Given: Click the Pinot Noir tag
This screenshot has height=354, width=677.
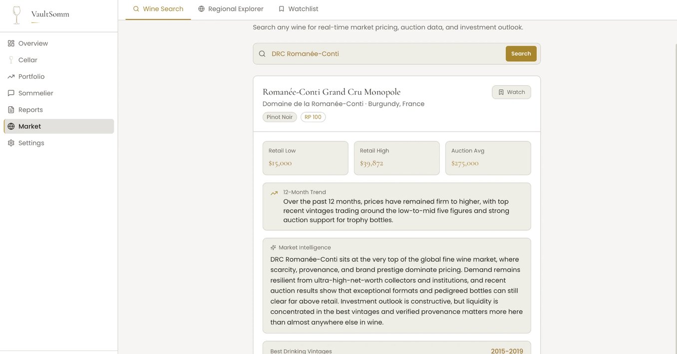Looking at the screenshot, I should pyautogui.click(x=280, y=117).
